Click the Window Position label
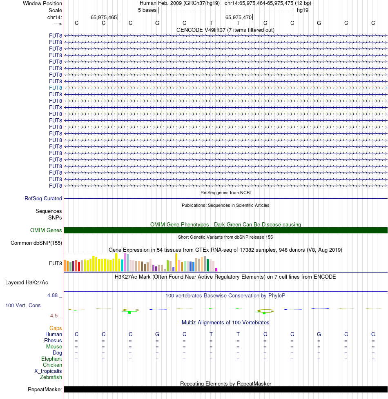The width and height of the screenshot is (388, 399). tap(42, 4)
